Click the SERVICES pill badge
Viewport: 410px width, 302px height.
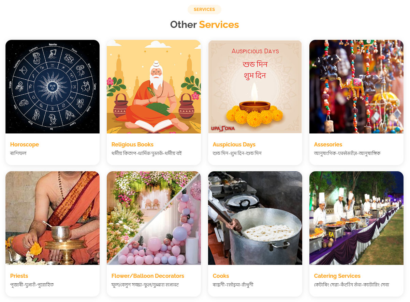pyautogui.click(x=204, y=10)
